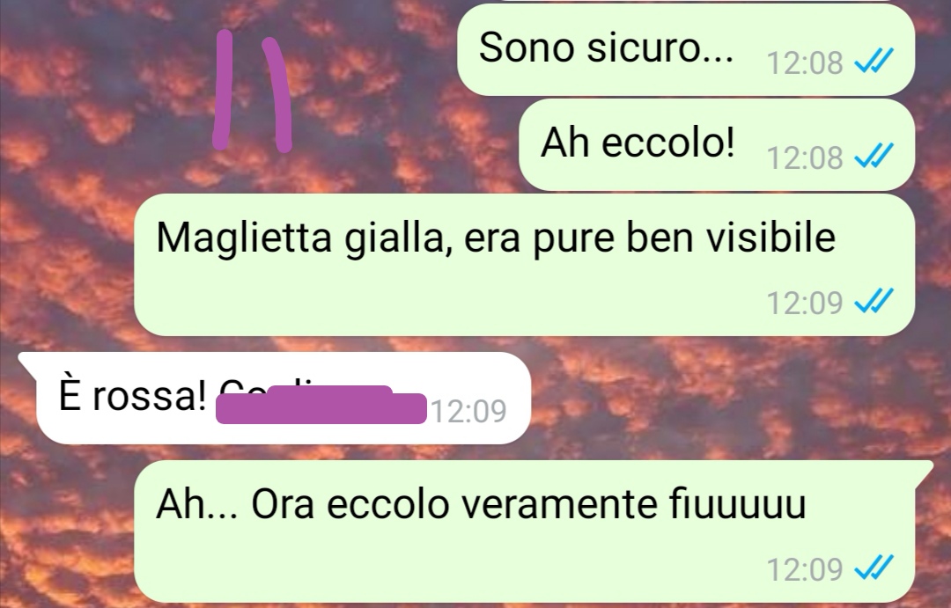This screenshot has width=951, height=608.
Task: Click the read receipt ticks on 'Maglietta gialla' message
Action: pos(874,301)
